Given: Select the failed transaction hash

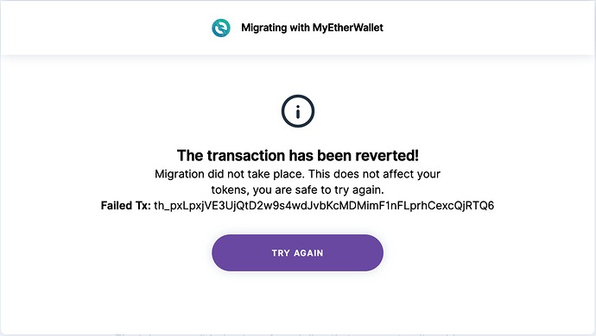Looking at the screenshot, I should coord(324,206).
